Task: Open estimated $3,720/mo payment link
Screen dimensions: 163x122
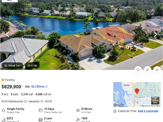Action: [38, 87]
